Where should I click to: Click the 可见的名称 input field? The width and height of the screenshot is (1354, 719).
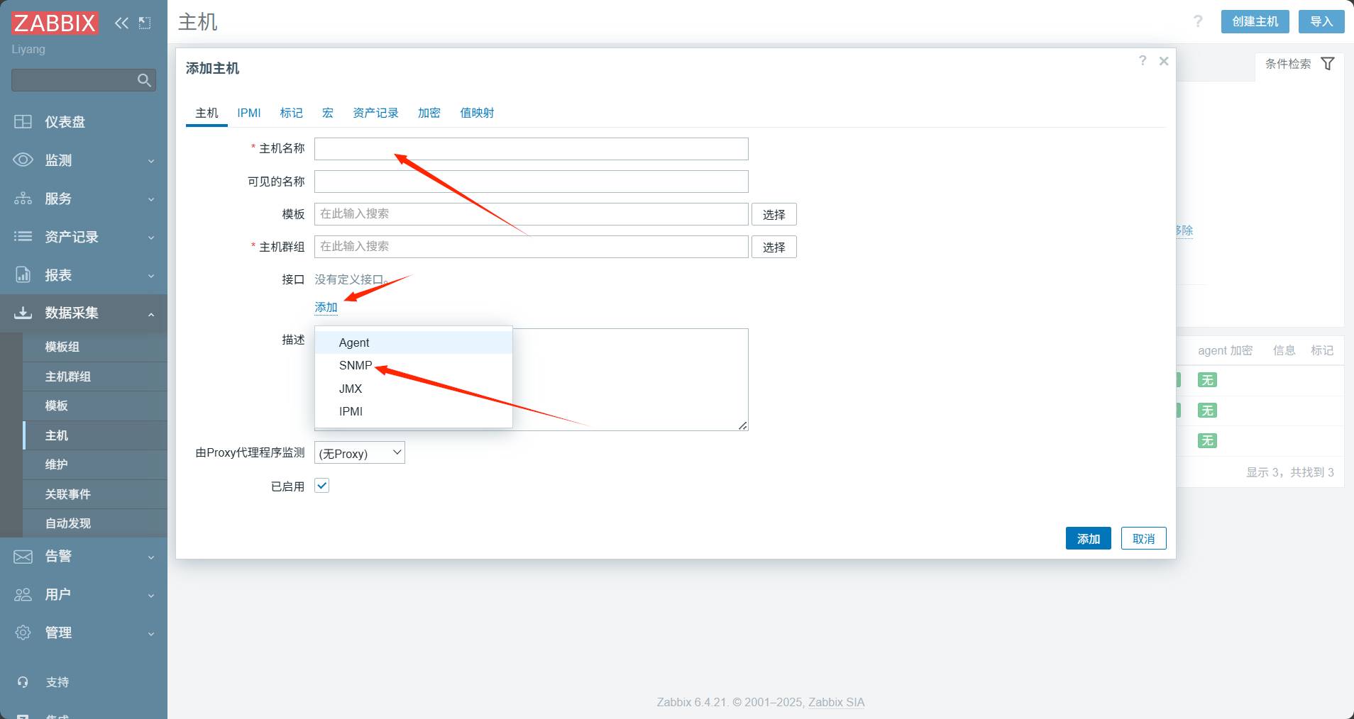point(532,182)
